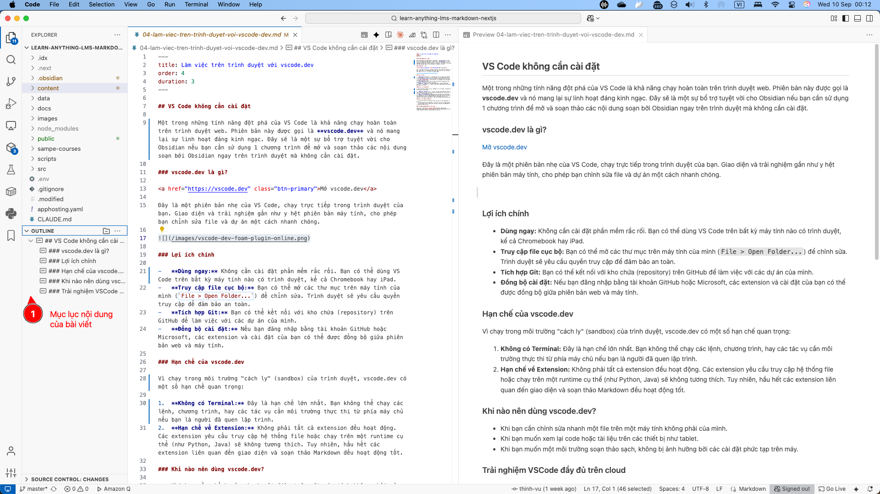This screenshot has width=880, height=494.
Task: Click the editor minimap overview
Action: click(x=433, y=82)
